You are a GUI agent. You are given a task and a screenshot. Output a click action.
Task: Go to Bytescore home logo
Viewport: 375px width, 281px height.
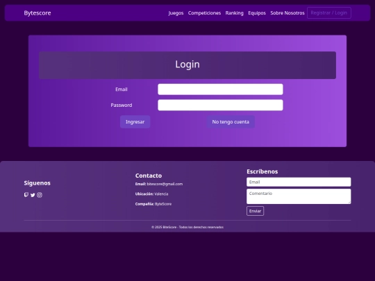tap(37, 13)
